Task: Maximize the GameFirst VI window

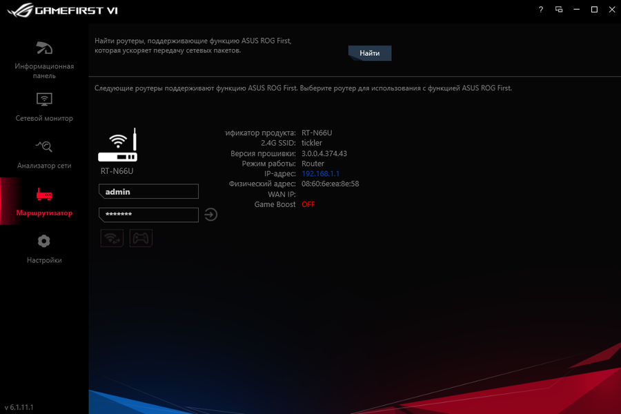Action: point(594,10)
